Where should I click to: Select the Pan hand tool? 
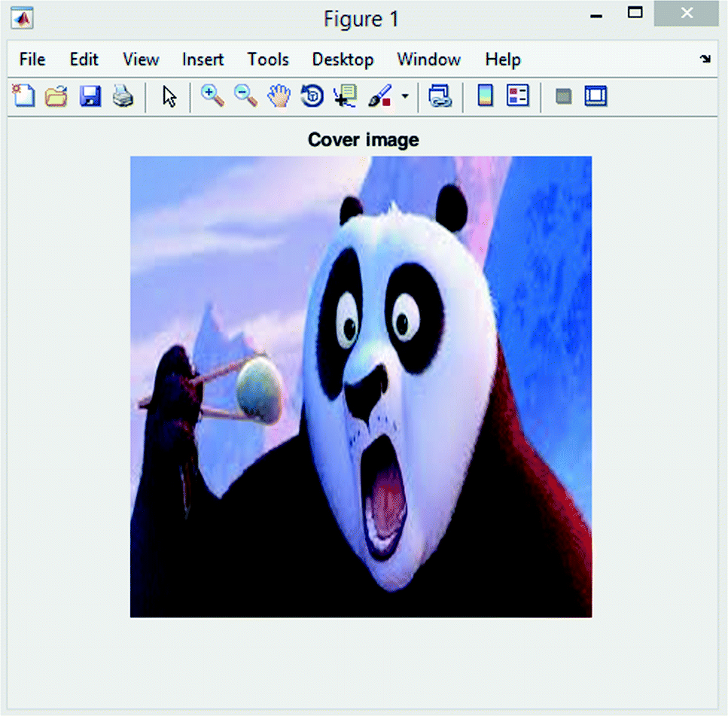[279, 96]
